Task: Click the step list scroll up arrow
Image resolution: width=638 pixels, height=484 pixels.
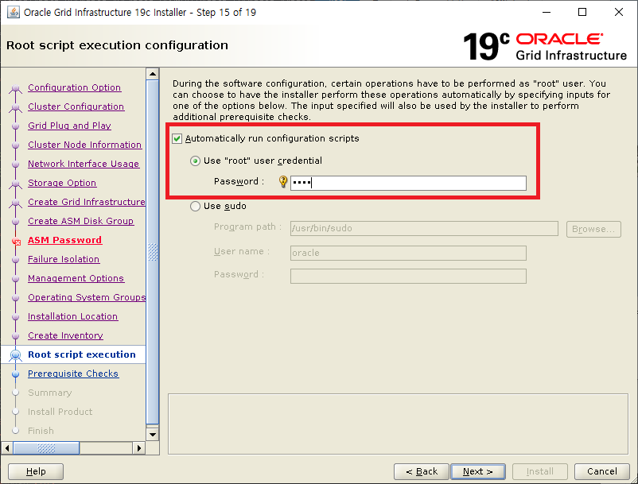Action: 153,74
